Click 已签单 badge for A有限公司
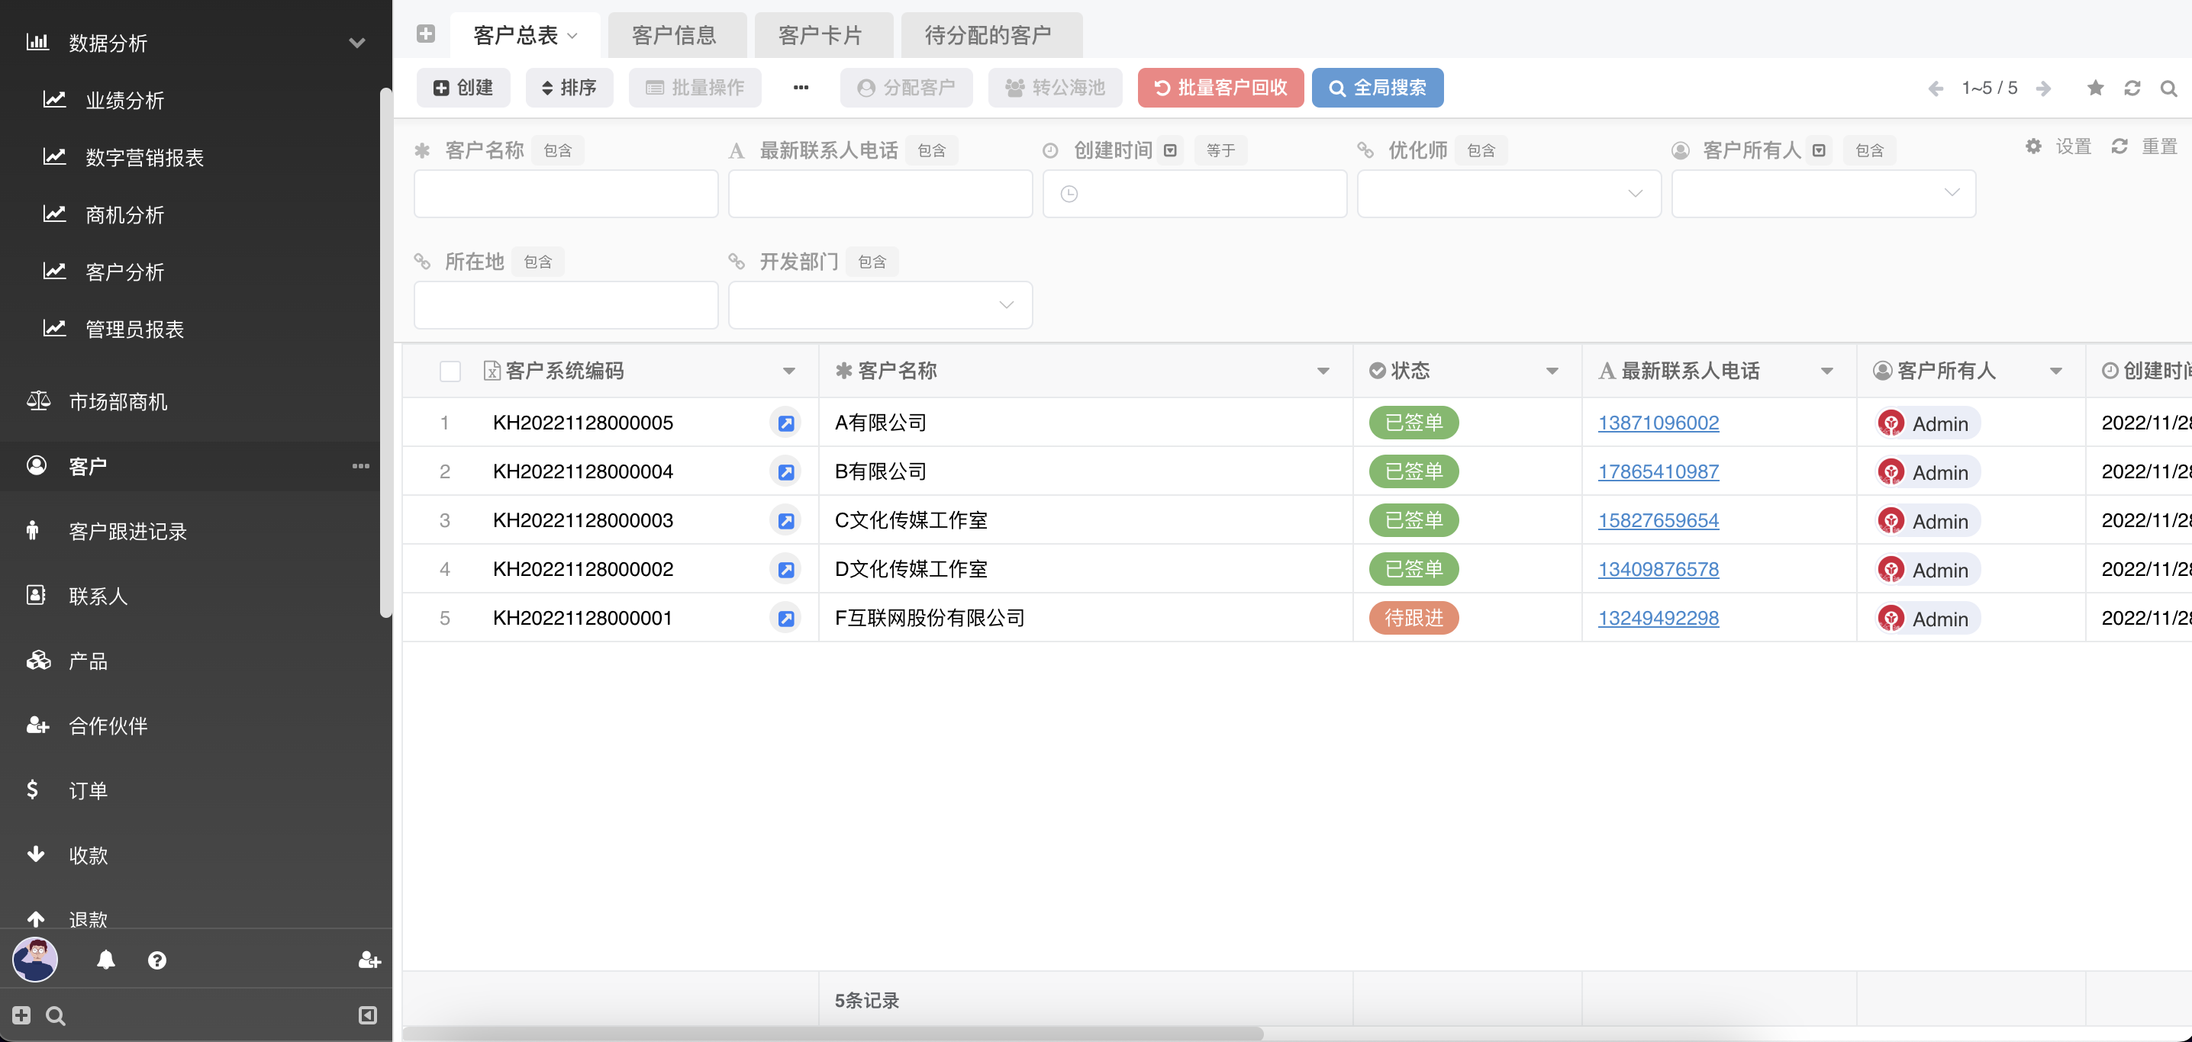Image resolution: width=2192 pixels, height=1042 pixels. (1414, 423)
